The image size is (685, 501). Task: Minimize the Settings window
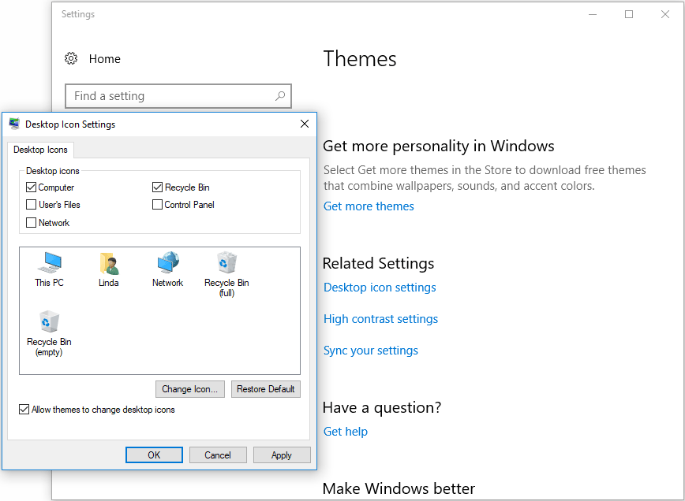(593, 14)
